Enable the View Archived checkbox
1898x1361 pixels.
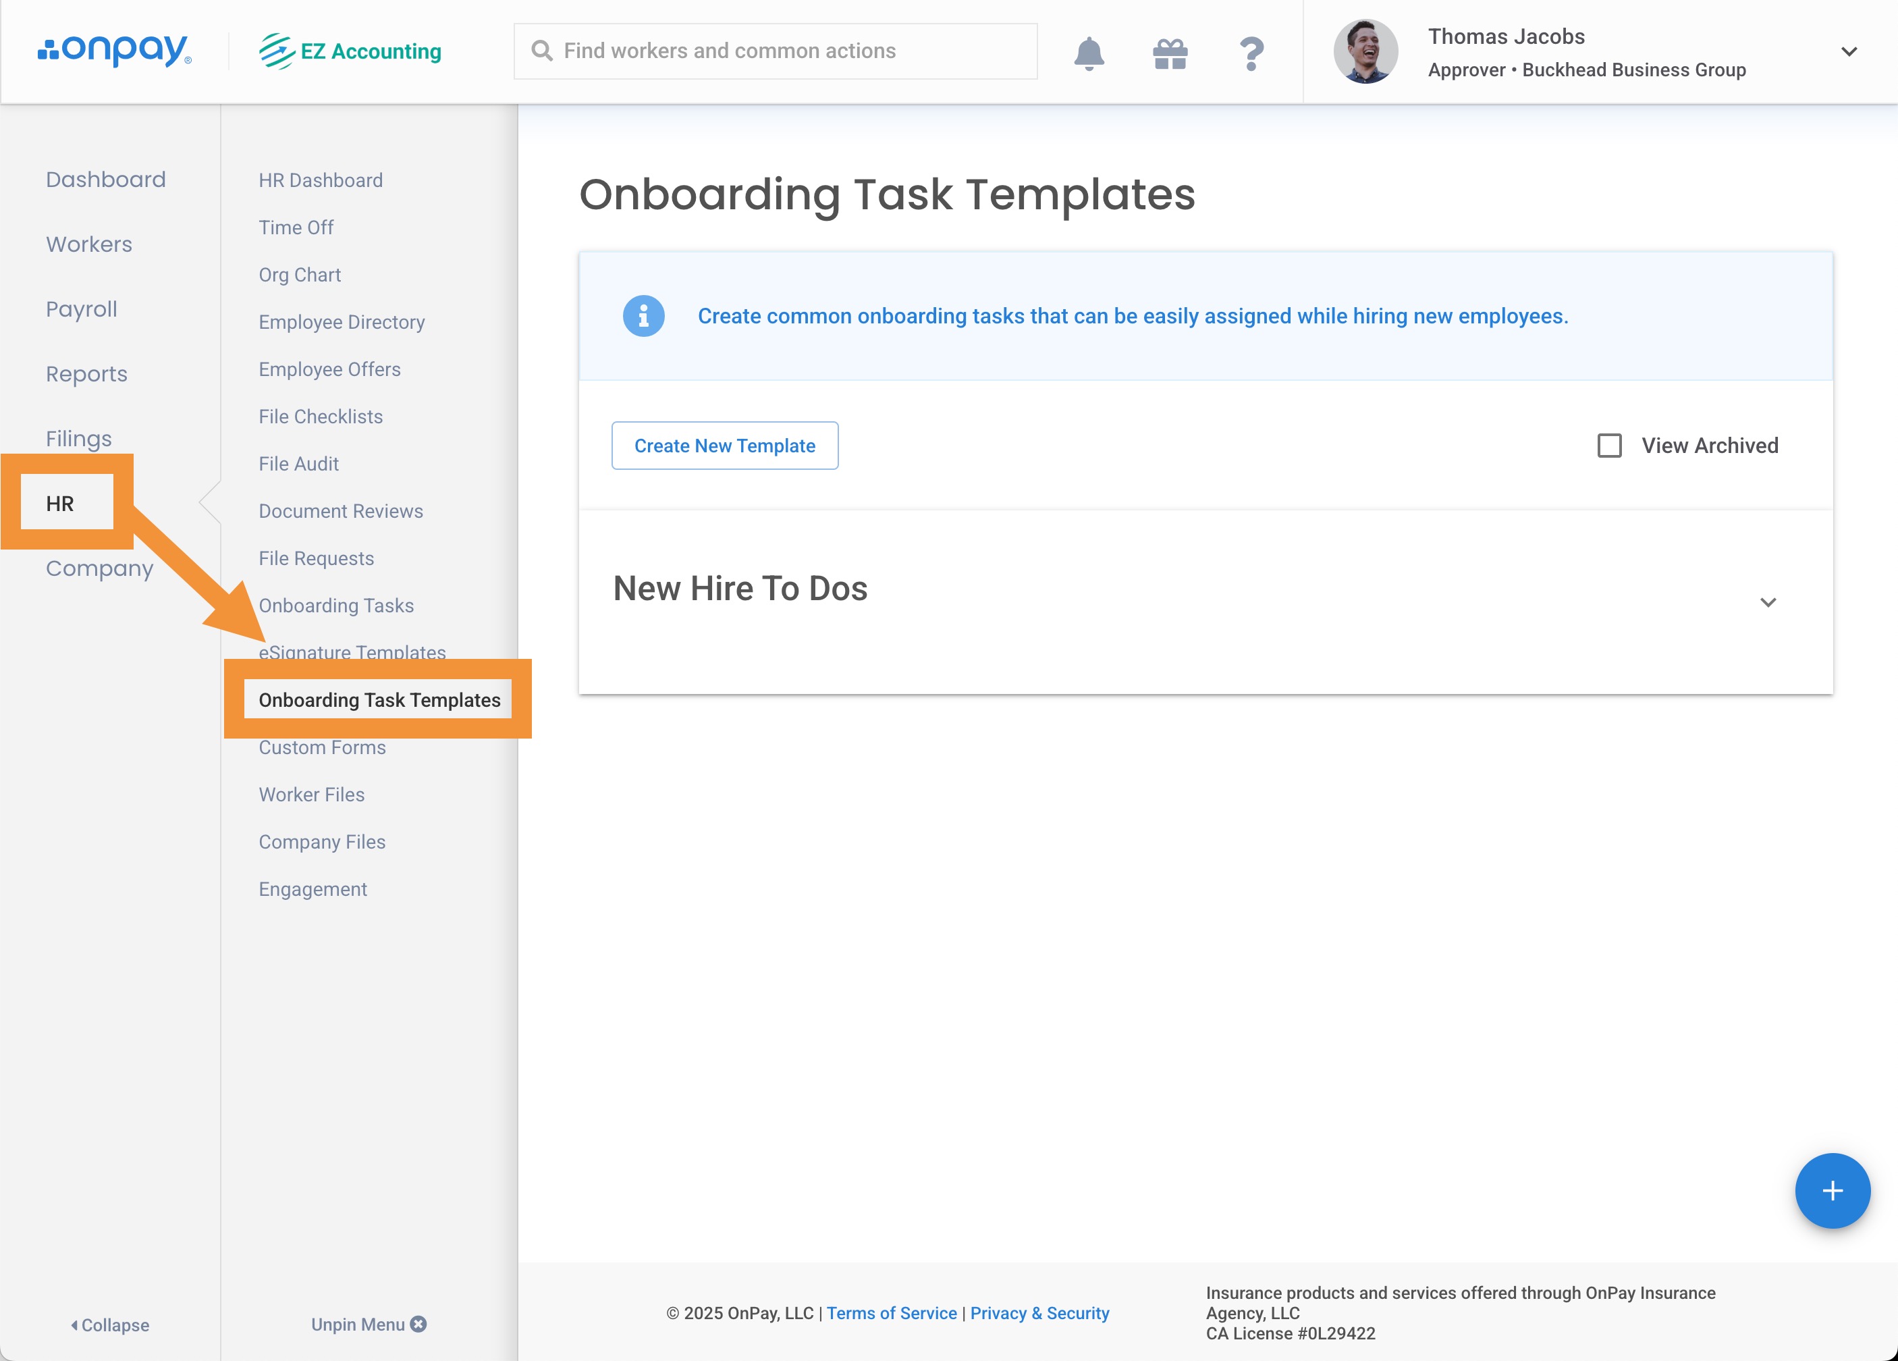tap(1608, 446)
